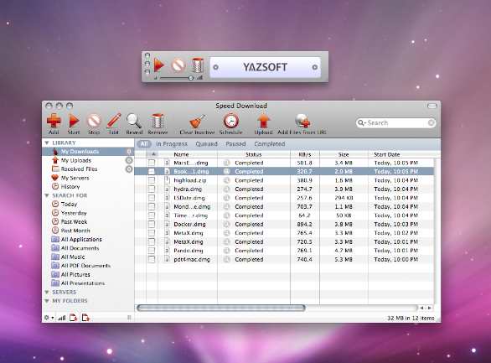Click the Reveal magnifying glass icon
The image size is (491, 363).
pos(134,121)
